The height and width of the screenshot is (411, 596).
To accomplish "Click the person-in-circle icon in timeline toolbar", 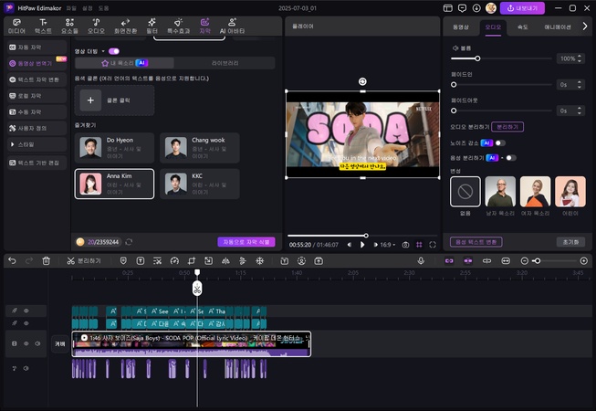I will click(301, 261).
